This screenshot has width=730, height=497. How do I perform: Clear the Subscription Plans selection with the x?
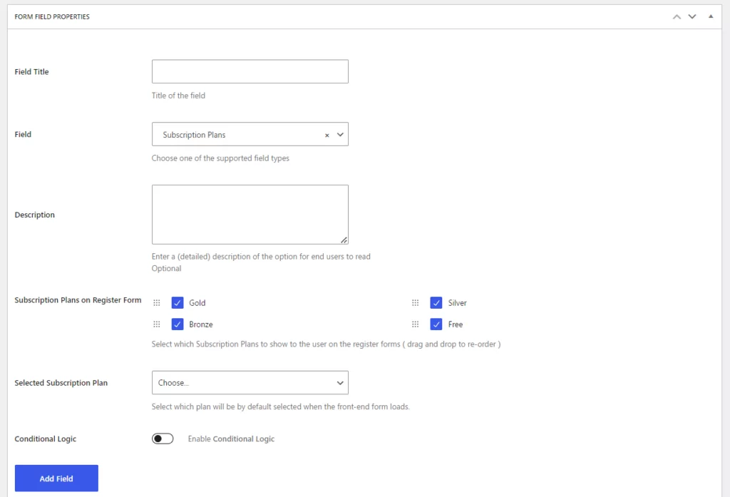point(327,135)
